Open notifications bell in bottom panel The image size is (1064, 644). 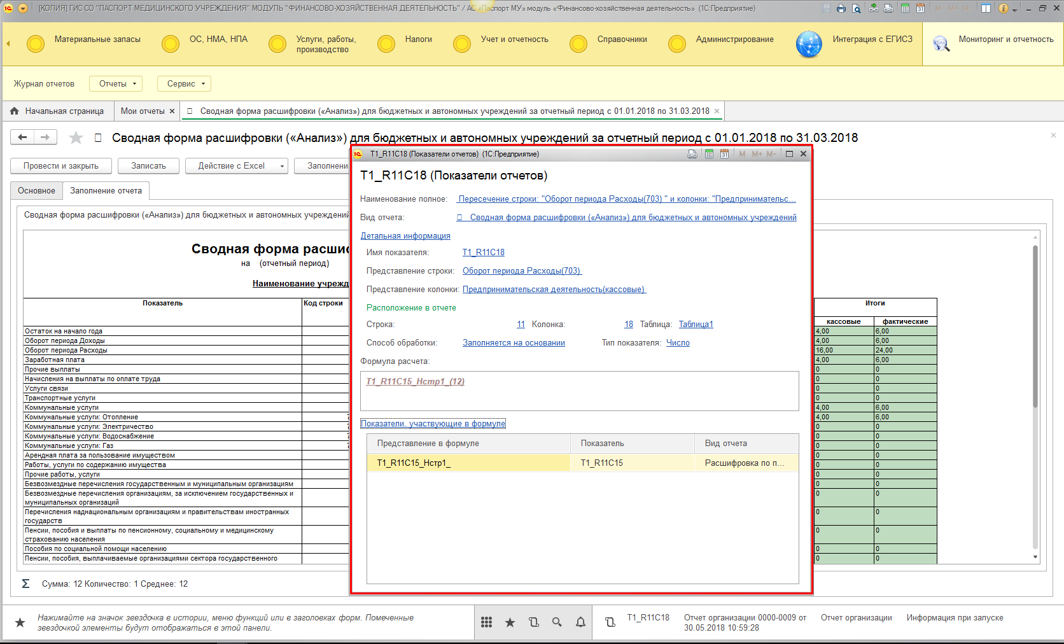580,622
